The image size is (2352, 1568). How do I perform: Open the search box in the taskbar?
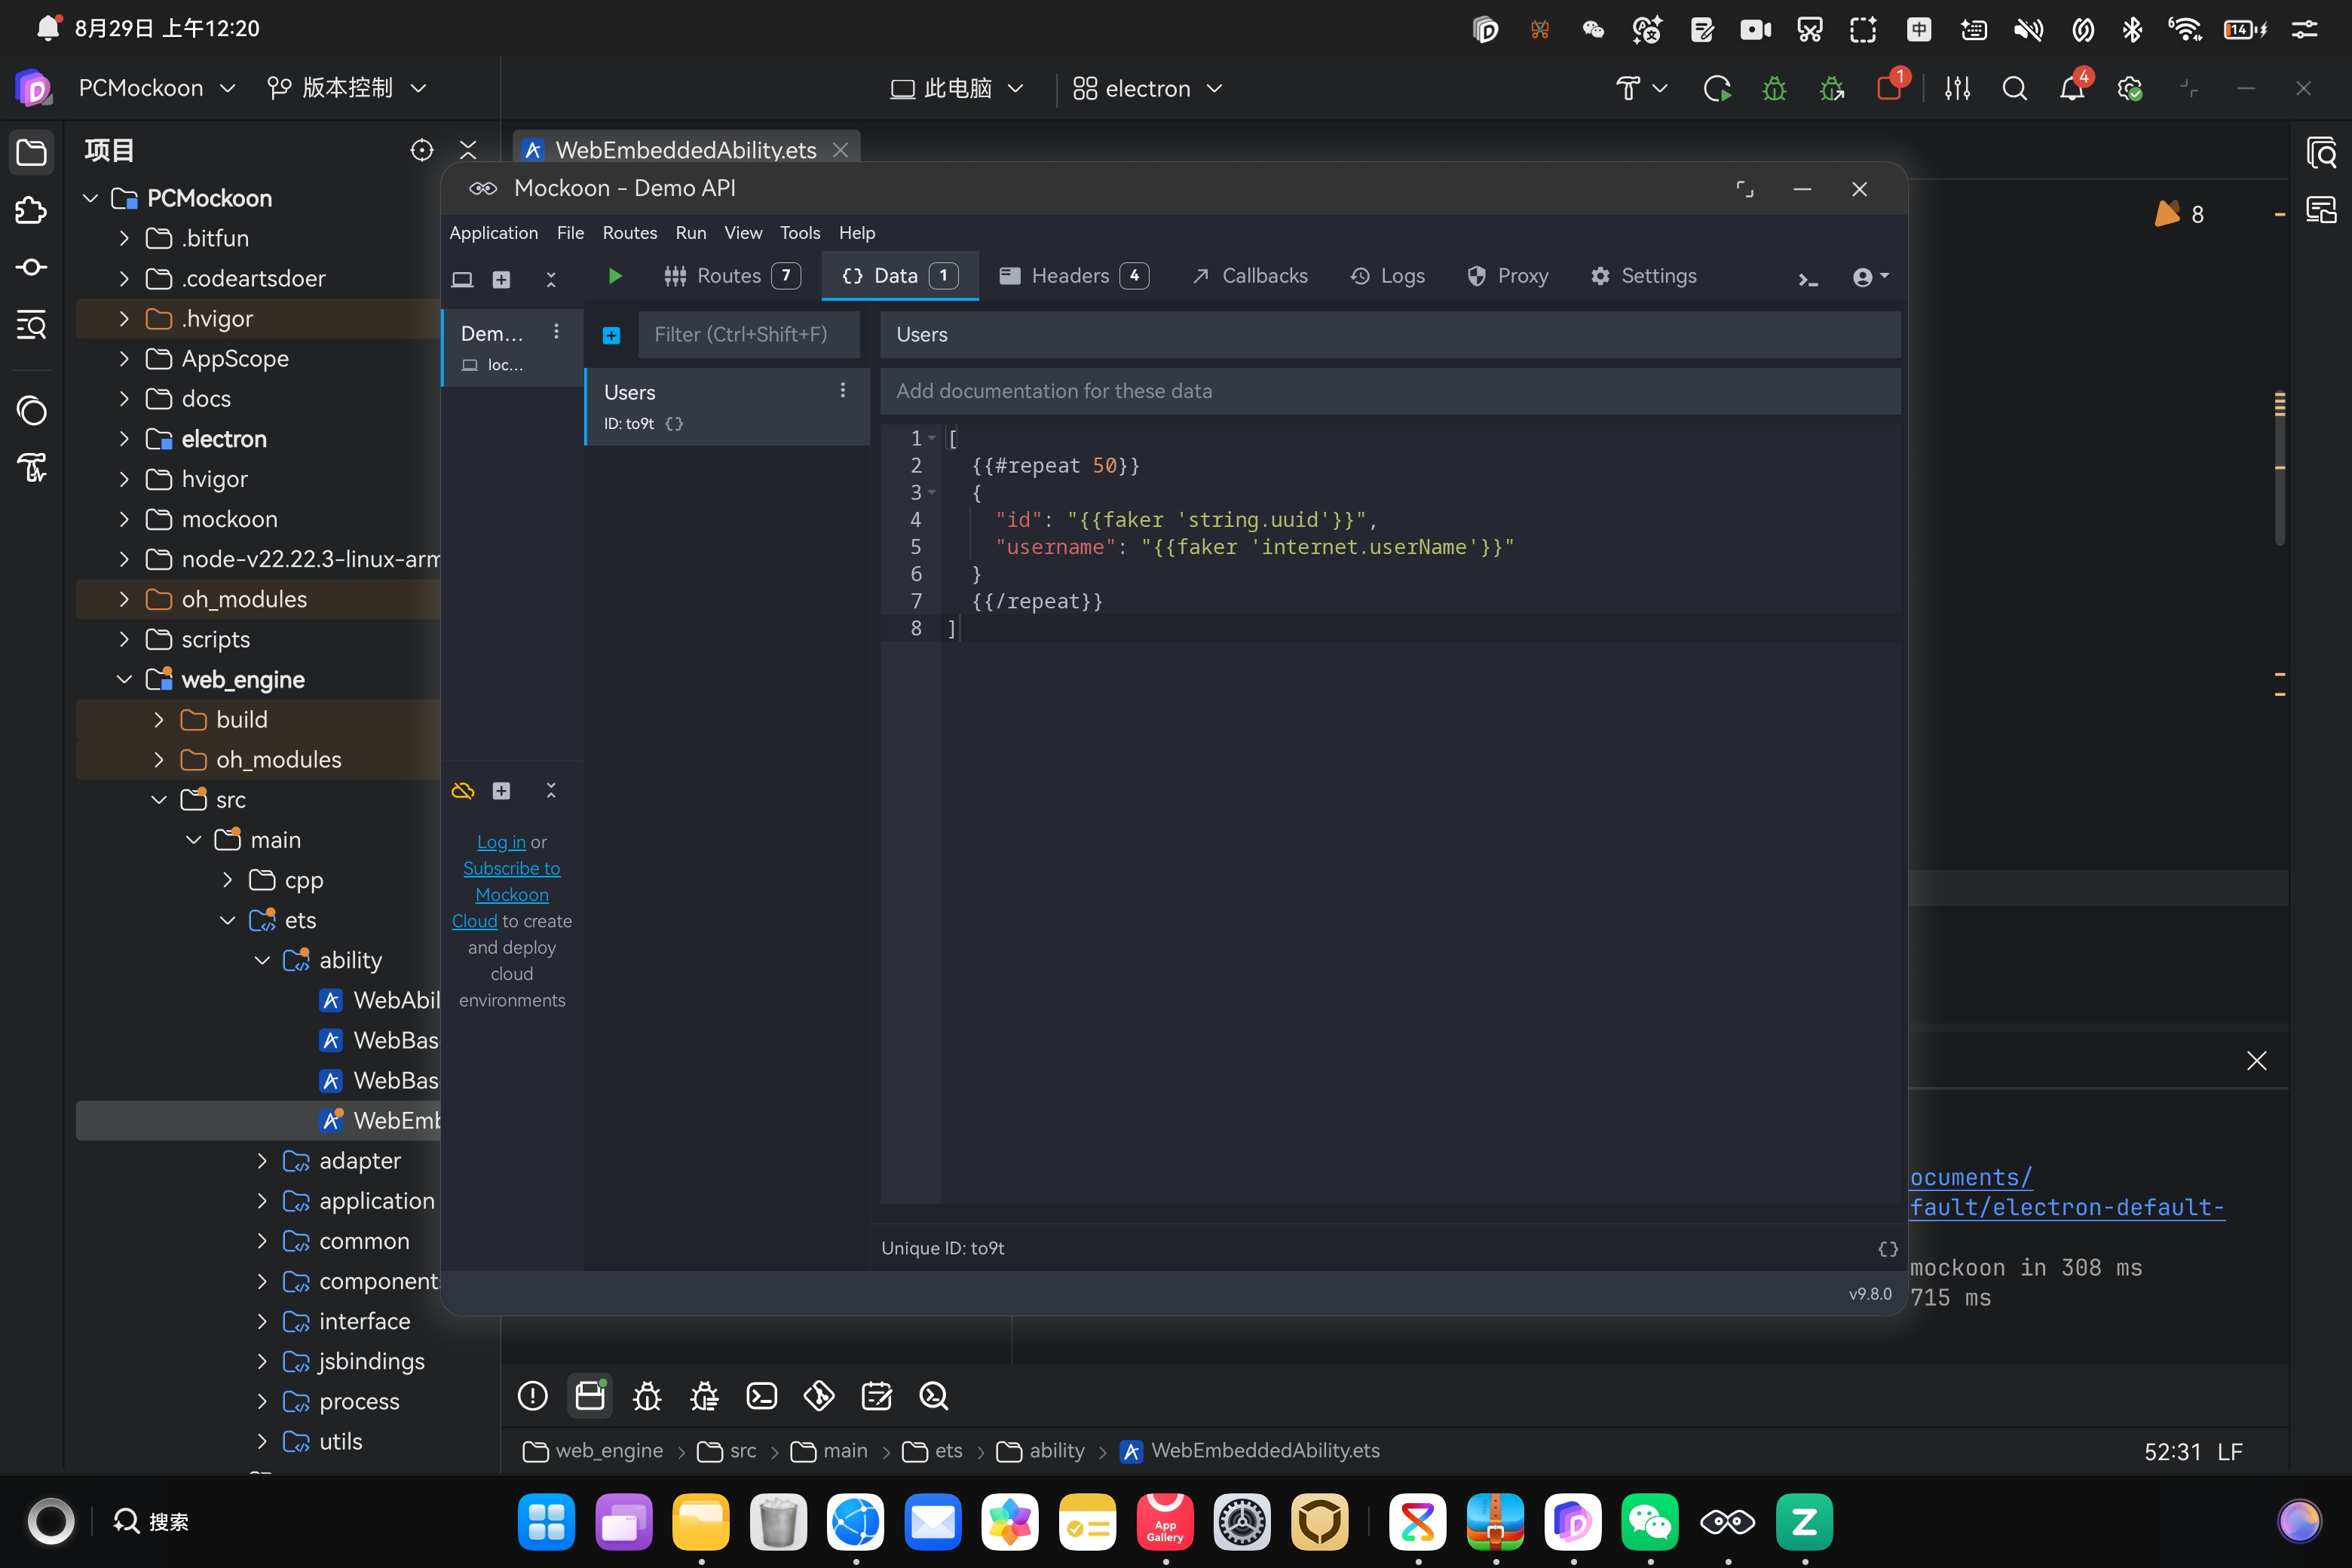[152, 1522]
